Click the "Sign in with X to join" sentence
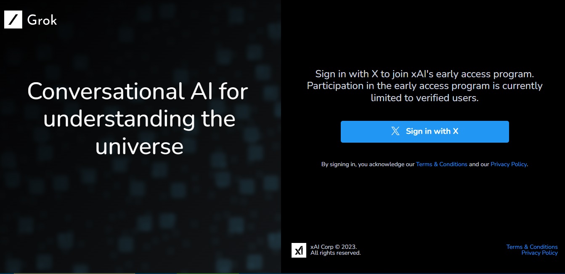The height and width of the screenshot is (274, 565). pyautogui.click(x=424, y=74)
